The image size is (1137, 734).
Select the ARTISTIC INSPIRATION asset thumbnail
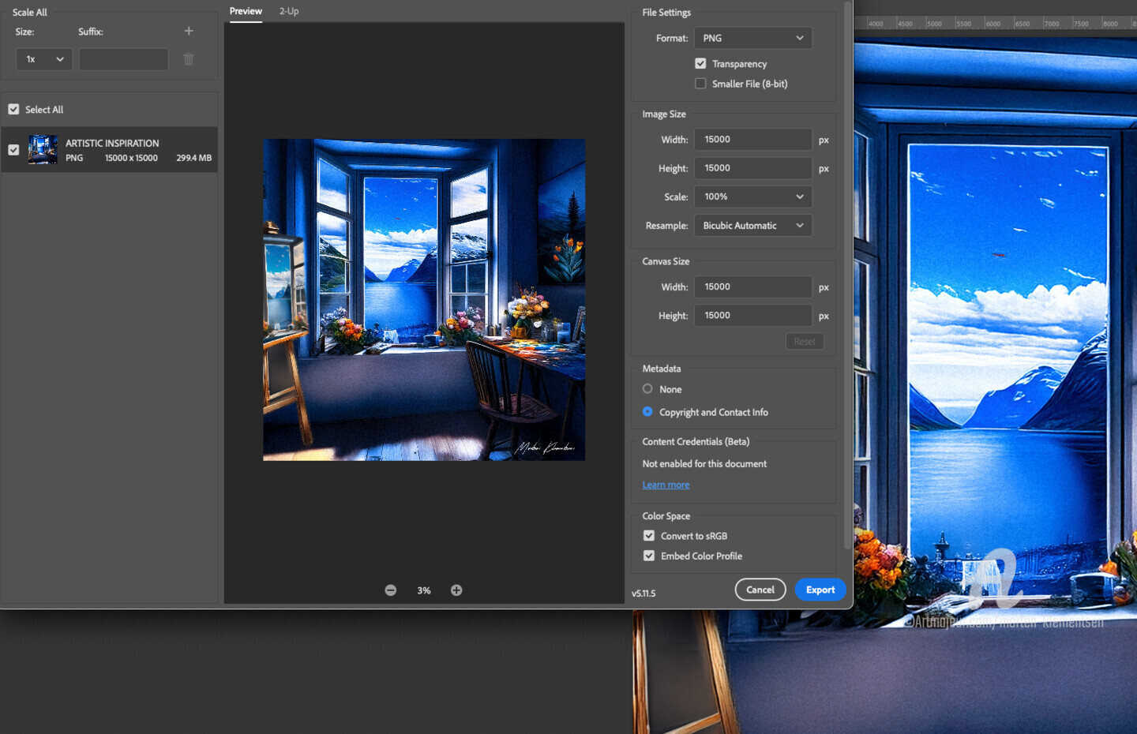click(43, 150)
